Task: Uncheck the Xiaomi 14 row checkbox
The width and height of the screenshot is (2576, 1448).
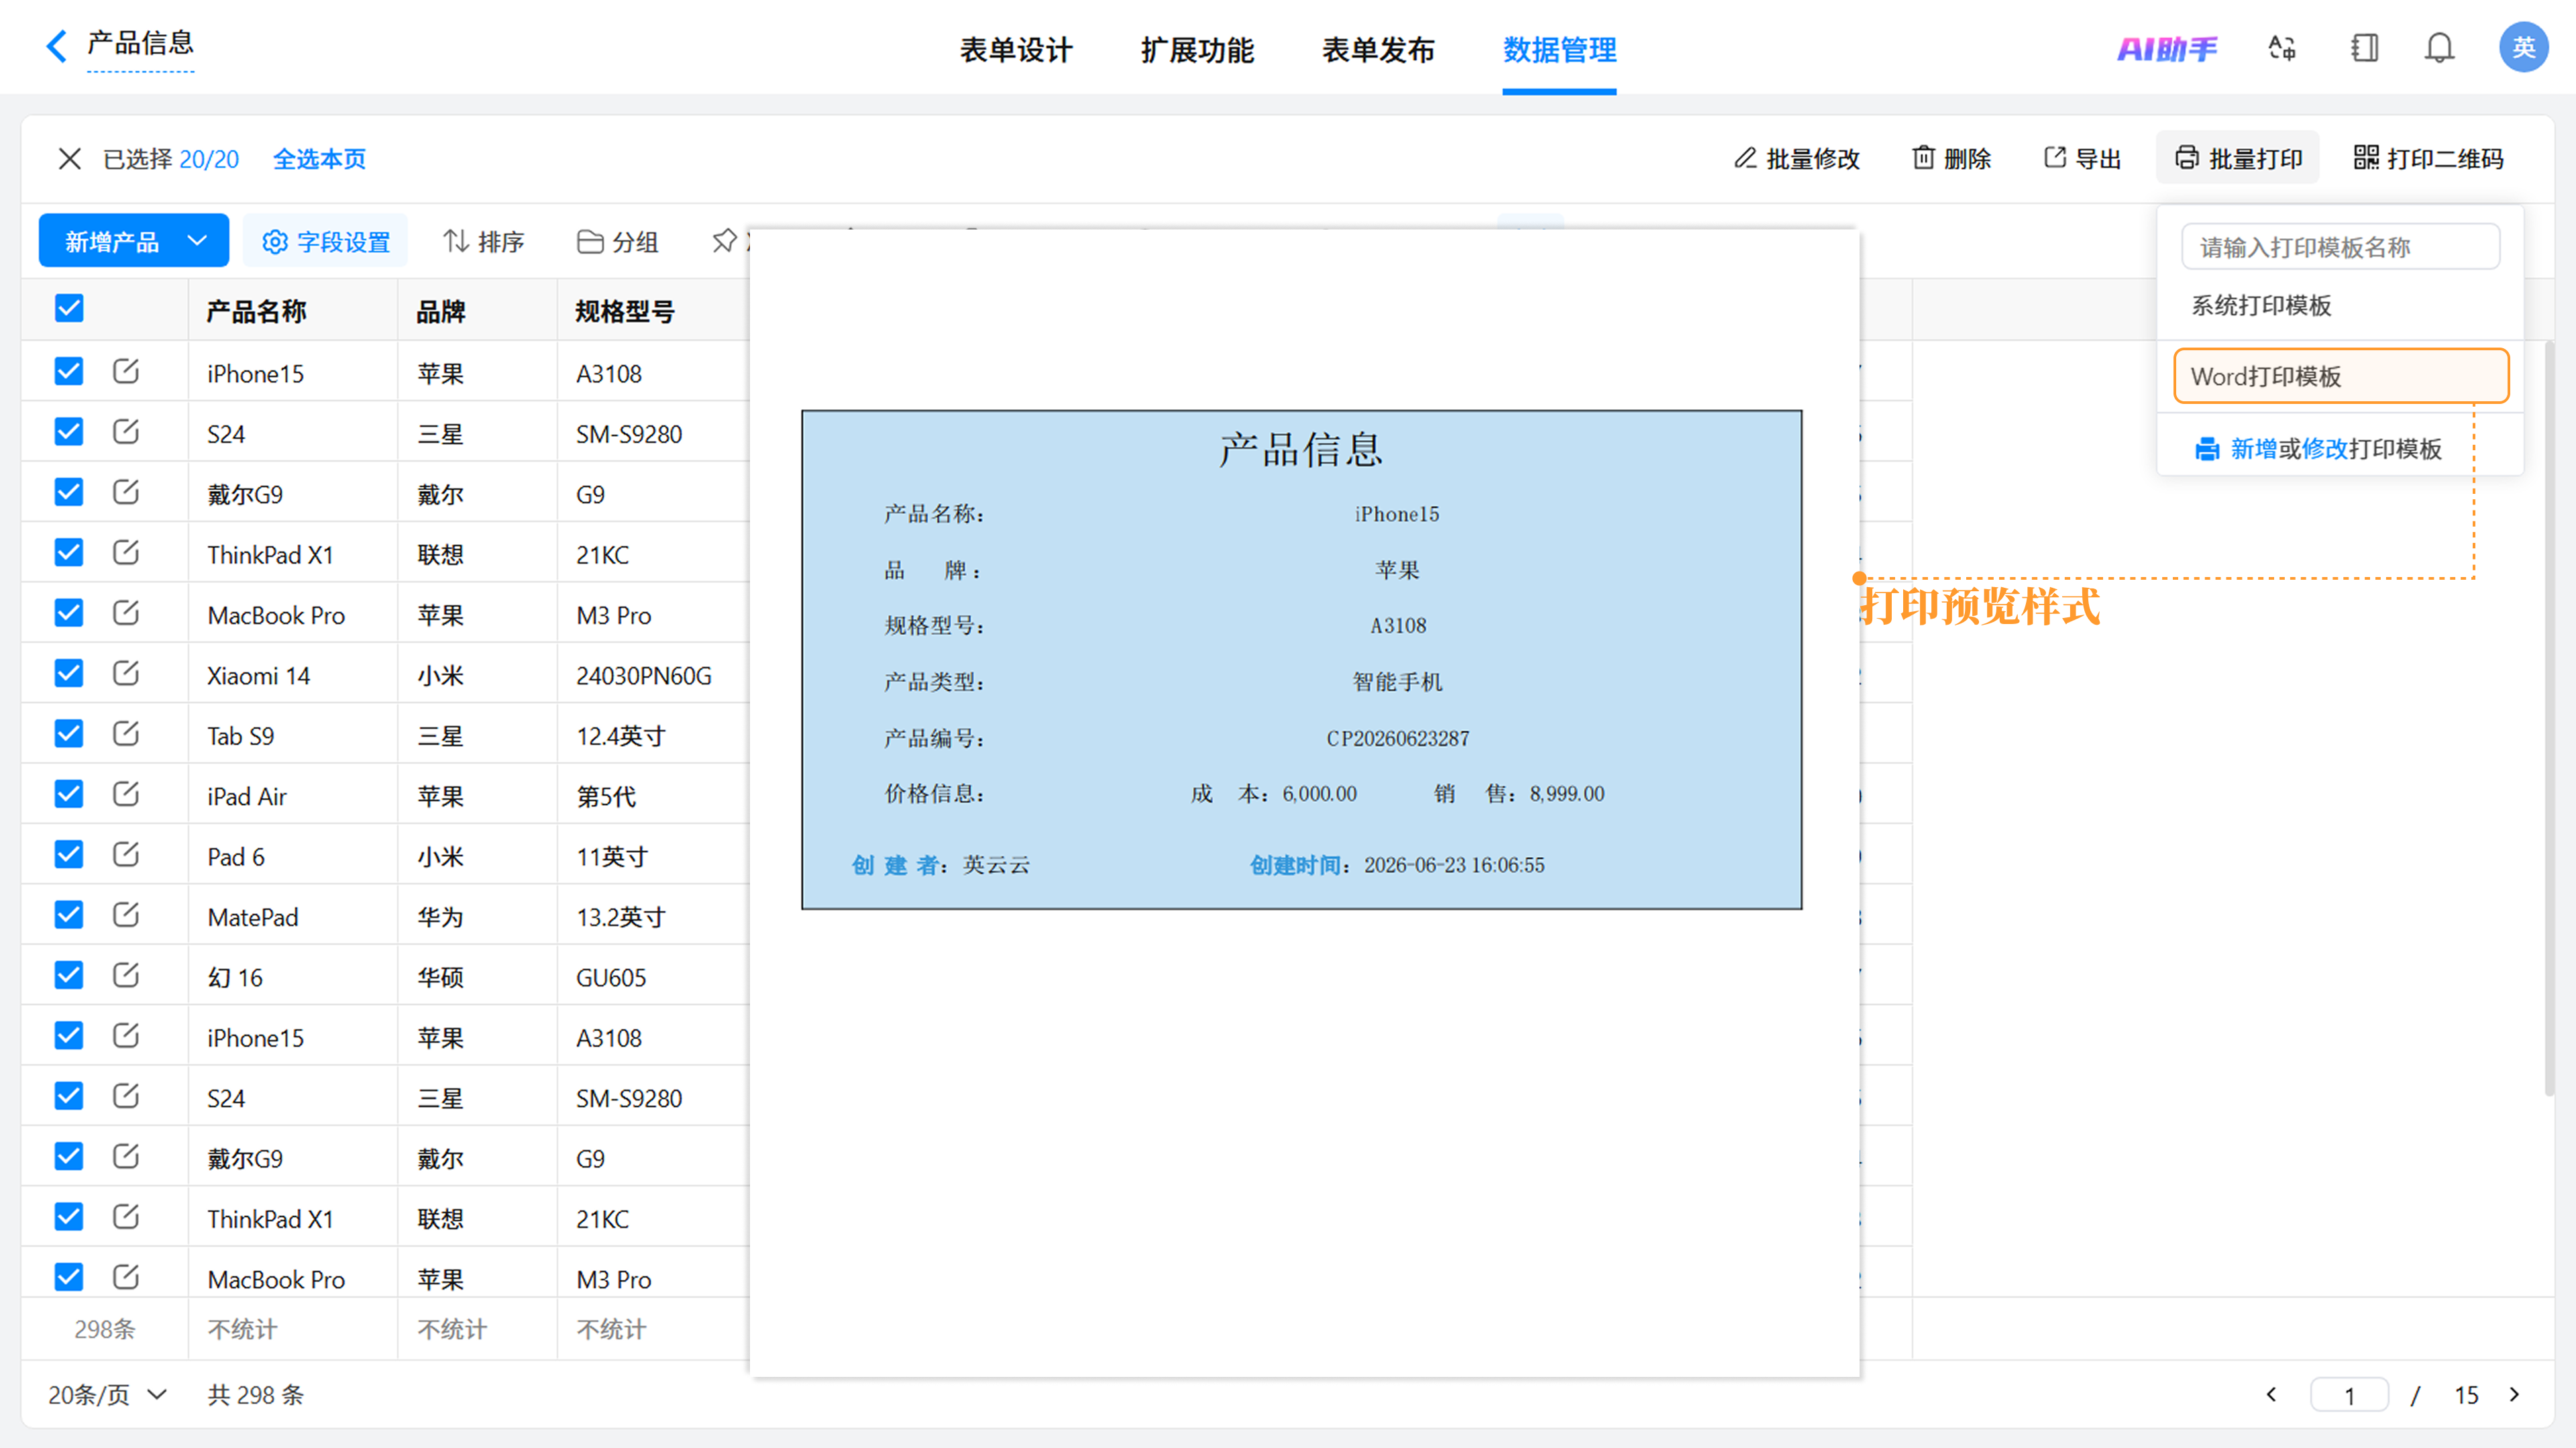Action: pyautogui.click(x=69, y=674)
